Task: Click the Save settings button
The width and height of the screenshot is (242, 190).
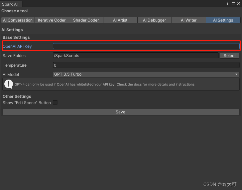Action: (x=121, y=112)
